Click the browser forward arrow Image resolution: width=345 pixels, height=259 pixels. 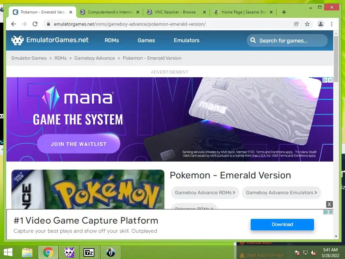24,24
